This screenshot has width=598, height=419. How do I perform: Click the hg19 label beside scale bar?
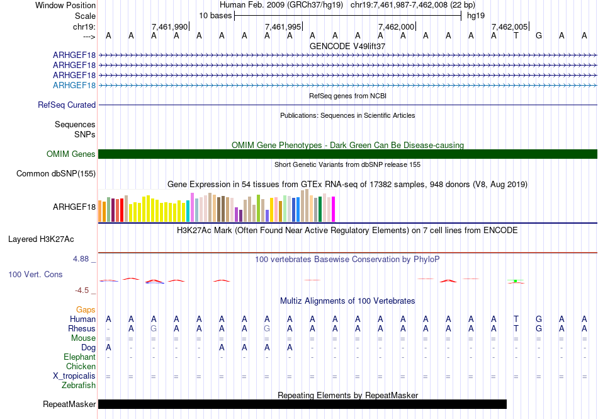476,16
